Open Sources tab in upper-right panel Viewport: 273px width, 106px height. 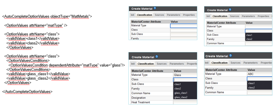235,16
